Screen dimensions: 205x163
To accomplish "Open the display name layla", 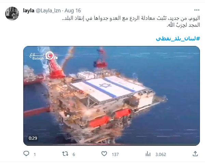I will tap(29, 11).
